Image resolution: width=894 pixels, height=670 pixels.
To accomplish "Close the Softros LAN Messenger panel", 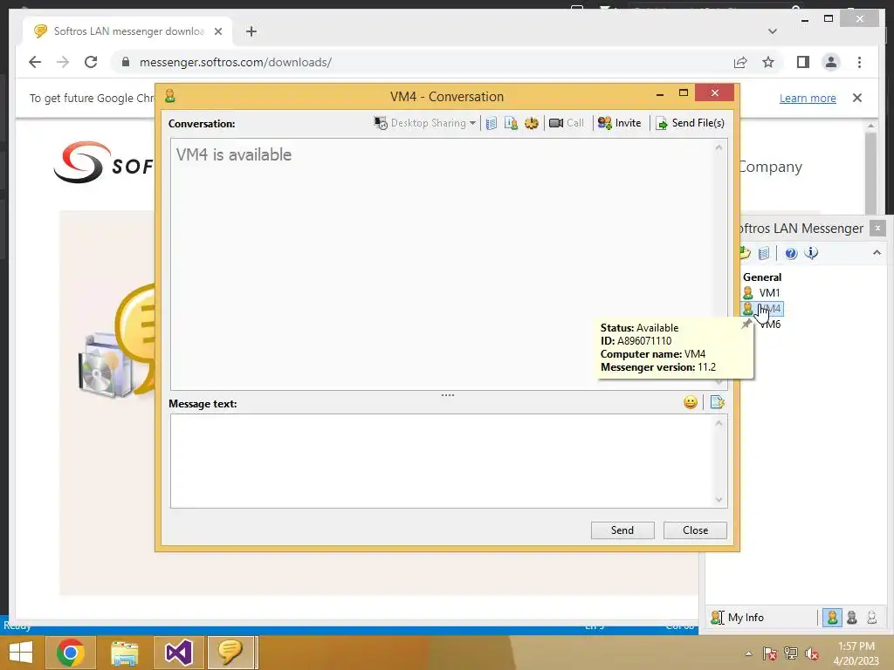I will [877, 228].
